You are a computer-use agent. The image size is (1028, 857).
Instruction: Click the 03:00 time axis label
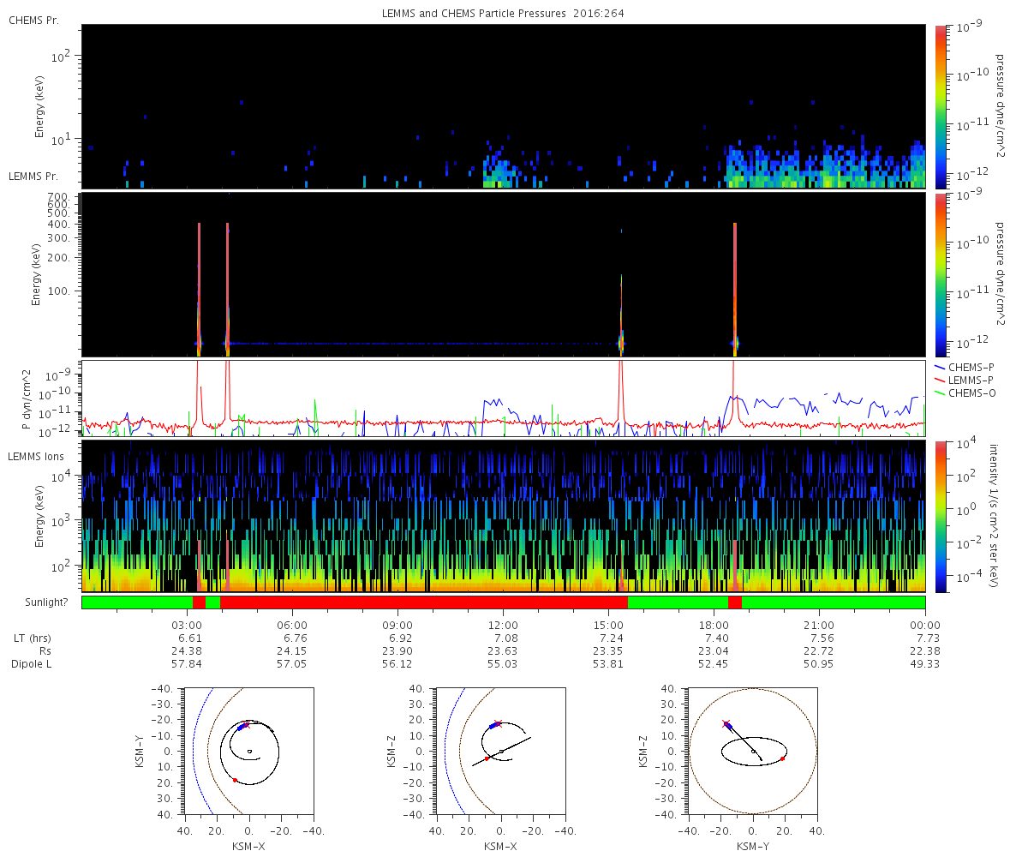tap(187, 625)
